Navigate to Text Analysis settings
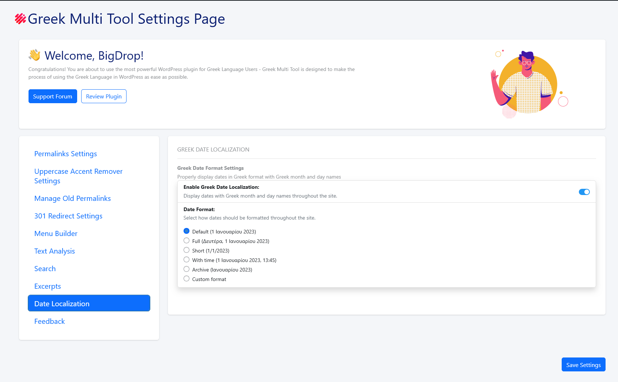 [54, 251]
